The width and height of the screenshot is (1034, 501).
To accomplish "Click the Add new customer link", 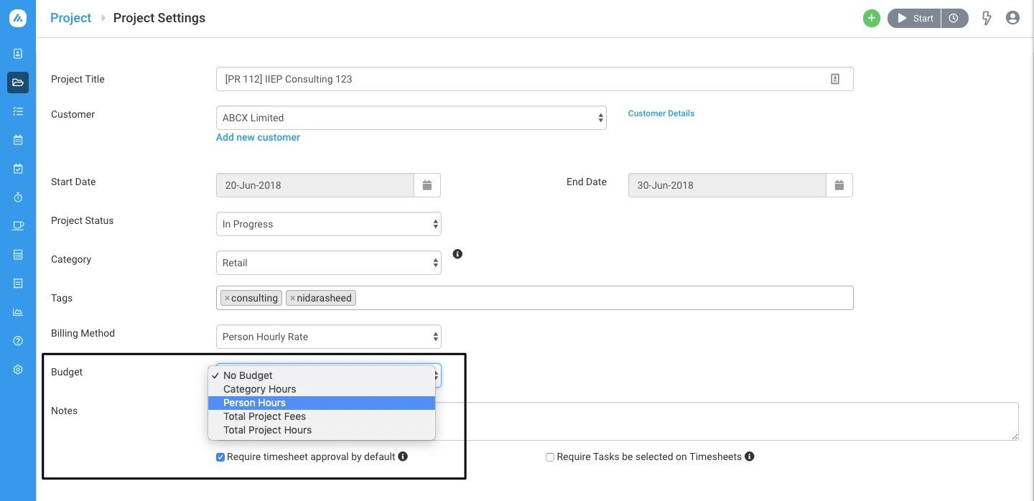I will click(x=258, y=137).
